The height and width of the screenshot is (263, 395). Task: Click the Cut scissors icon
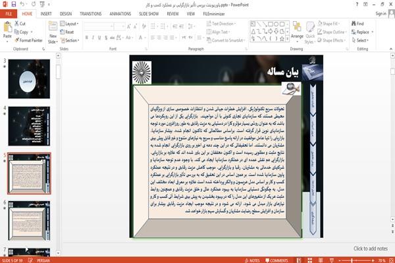pyautogui.click(x=16, y=24)
